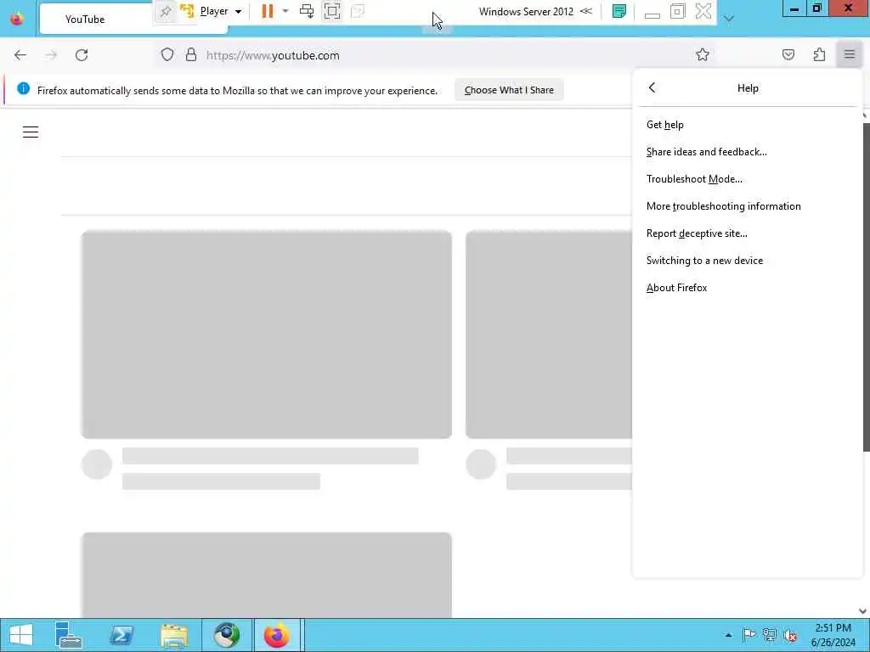Open the network tray icon
This screenshot has height=652, width=870.
[x=769, y=635]
